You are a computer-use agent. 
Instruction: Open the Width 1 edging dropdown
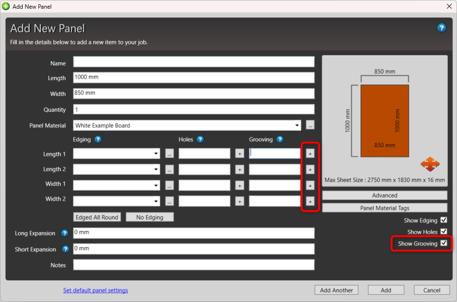(x=116, y=186)
